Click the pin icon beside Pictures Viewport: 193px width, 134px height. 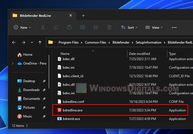44,108
